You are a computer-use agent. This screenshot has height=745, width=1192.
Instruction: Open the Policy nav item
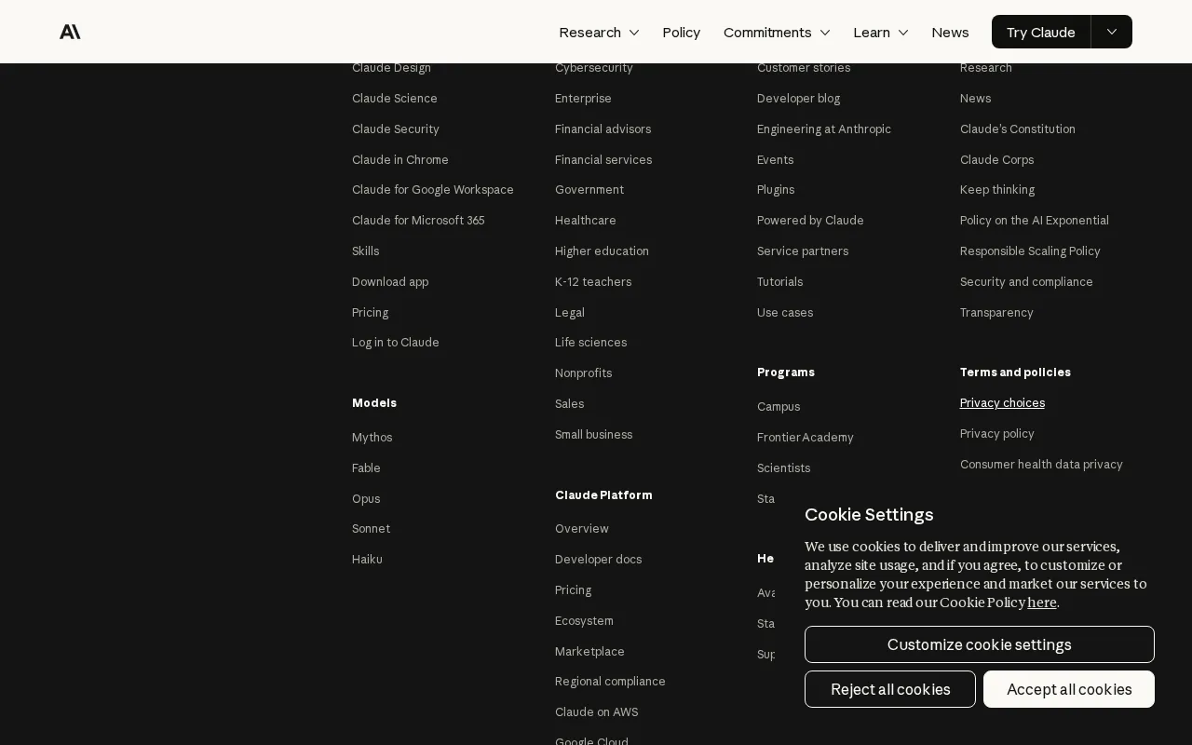tap(681, 32)
